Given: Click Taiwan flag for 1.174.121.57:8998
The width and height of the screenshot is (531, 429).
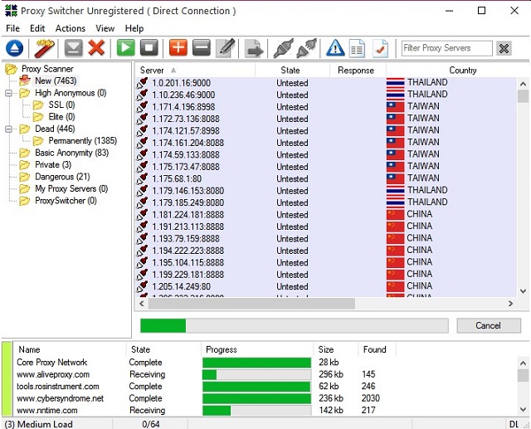Looking at the screenshot, I should pyautogui.click(x=395, y=131).
